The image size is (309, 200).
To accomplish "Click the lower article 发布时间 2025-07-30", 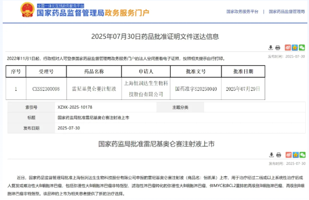I will [287, 163].
